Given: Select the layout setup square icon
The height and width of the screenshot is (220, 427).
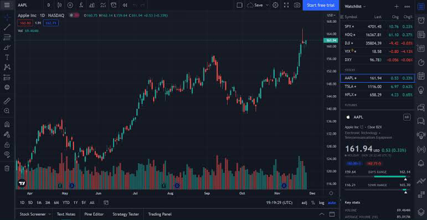Looking at the screenshot, I should point(239,5).
